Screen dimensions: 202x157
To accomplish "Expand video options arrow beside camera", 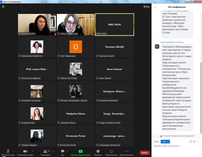I will [x=33, y=150].
